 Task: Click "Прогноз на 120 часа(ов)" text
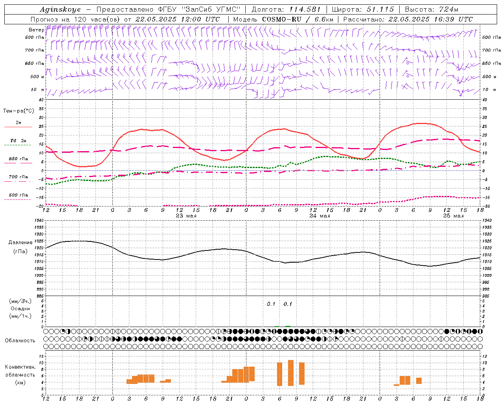tap(75, 19)
